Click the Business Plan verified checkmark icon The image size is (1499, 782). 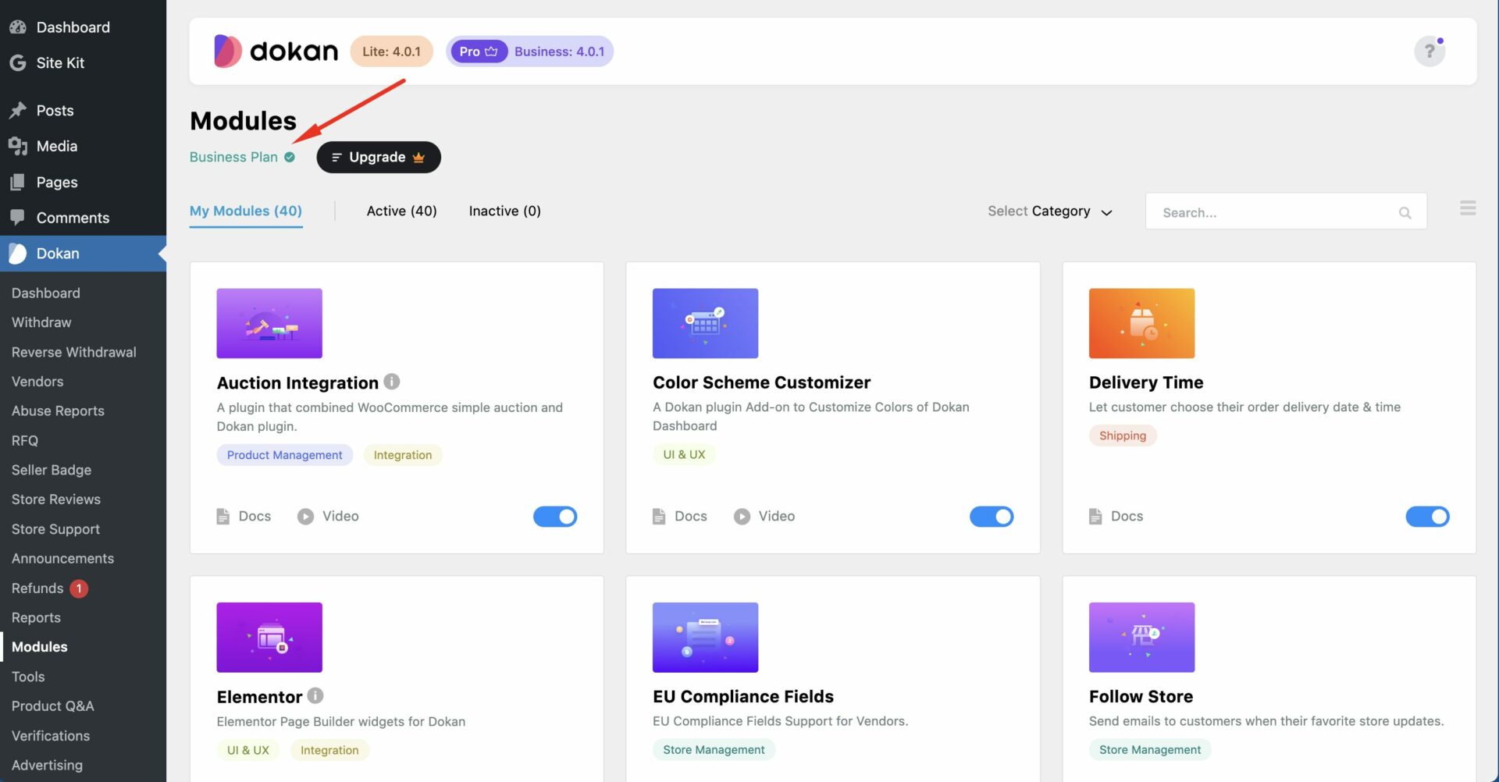[x=290, y=158]
